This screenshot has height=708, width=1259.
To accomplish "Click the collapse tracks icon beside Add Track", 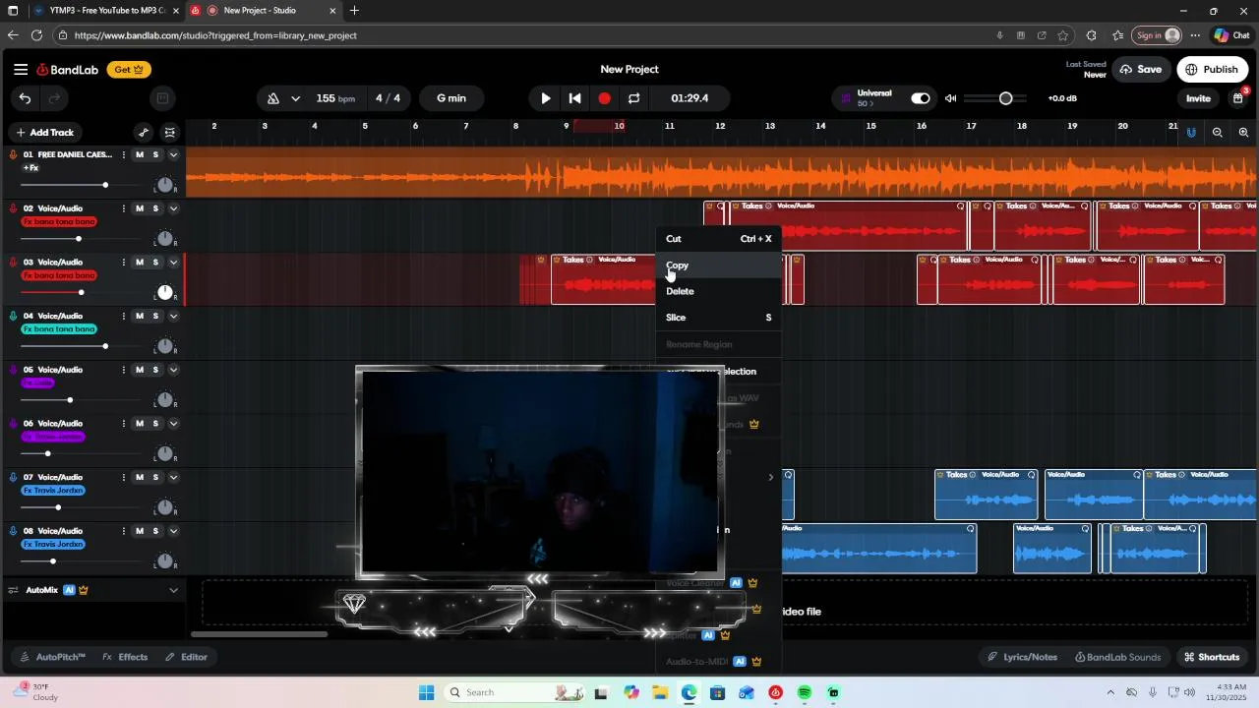I will [170, 133].
